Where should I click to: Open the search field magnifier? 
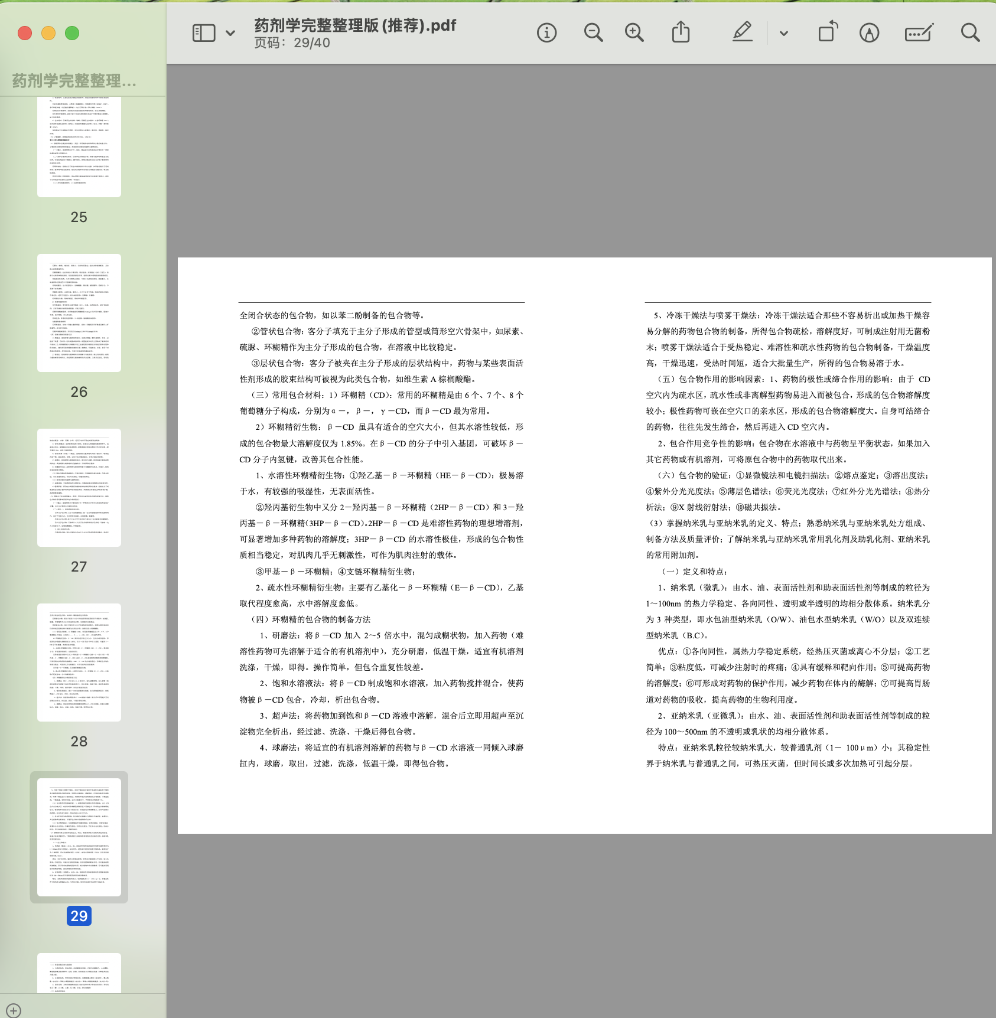pyautogui.click(x=969, y=32)
